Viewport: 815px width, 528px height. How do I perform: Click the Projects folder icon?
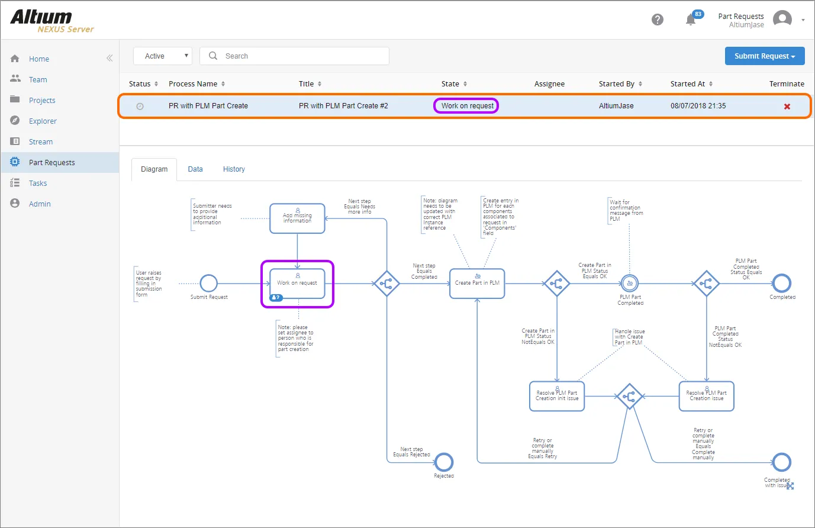(x=15, y=99)
